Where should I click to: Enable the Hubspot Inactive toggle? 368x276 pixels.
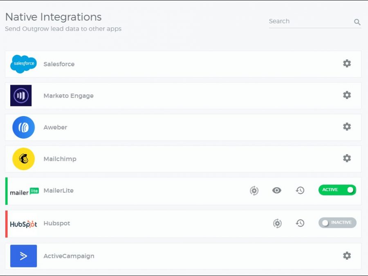pos(337,222)
